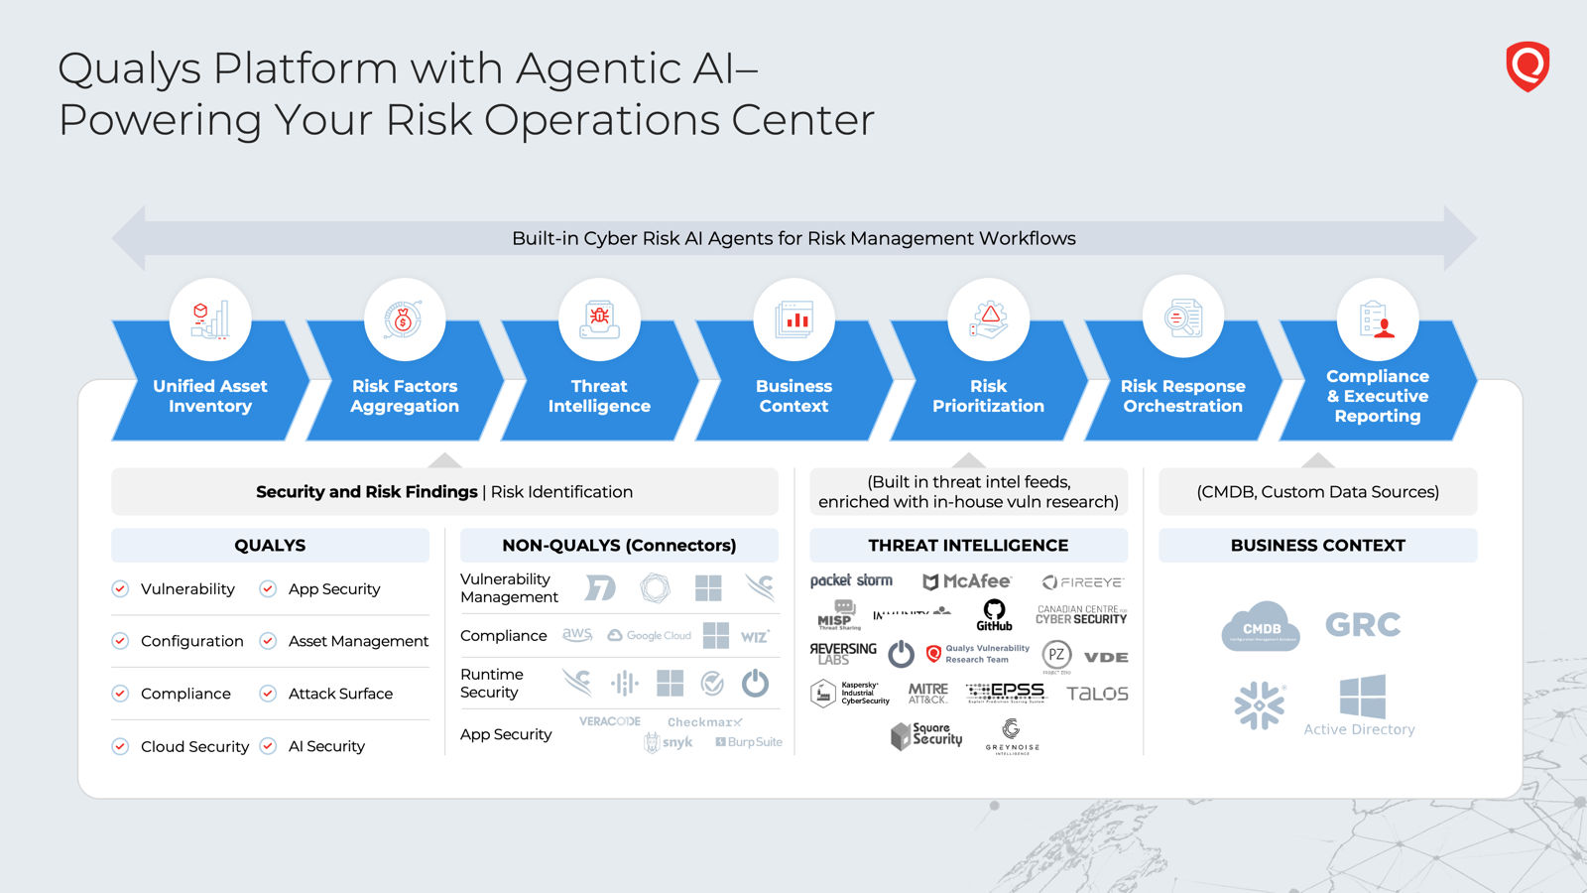Viewport: 1587px width, 893px height.
Task: Click the Square Security logo
Action: coord(926,735)
